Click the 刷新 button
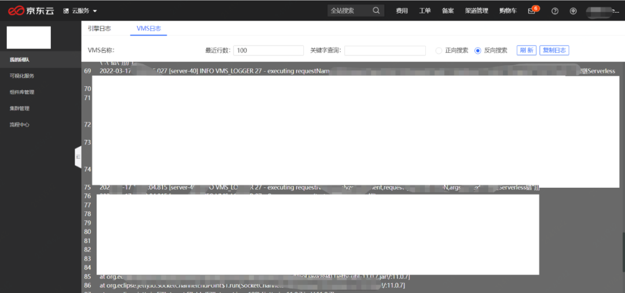The image size is (625, 293). (x=527, y=50)
